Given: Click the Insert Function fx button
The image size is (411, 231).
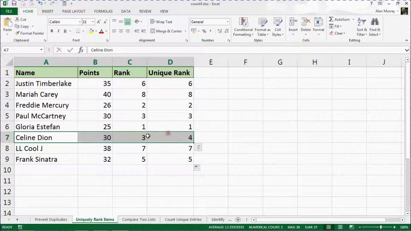Looking at the screenshot, I should (x=81, y=50).
